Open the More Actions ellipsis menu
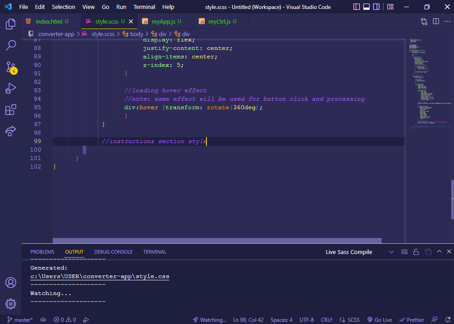This screenshot has width=454, height=324. [x=447, y=21]
